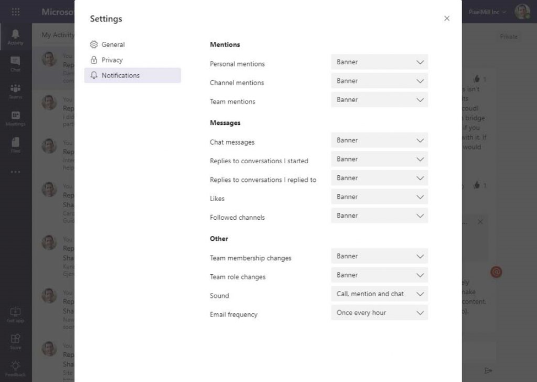Open the Chat messages notification dropdown

click(379, 141)
